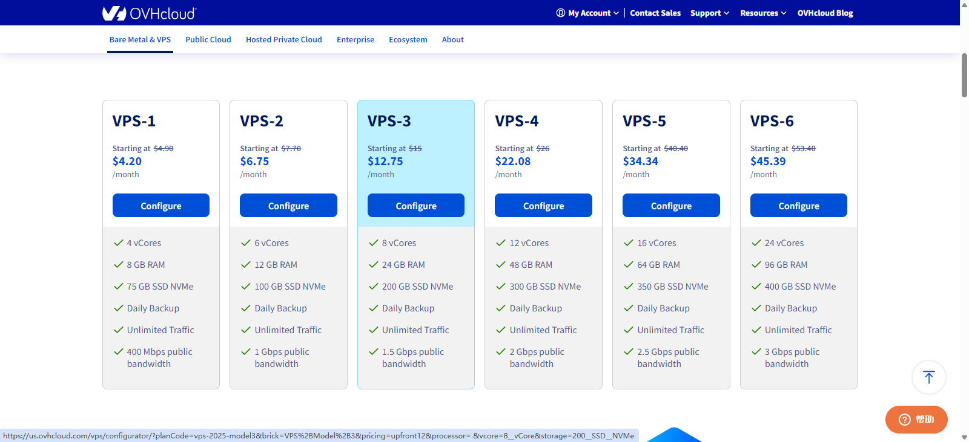The width and height of the screenshot is (969, 442).
Task: Click the 16 vCores feature text
Action: 656,243
